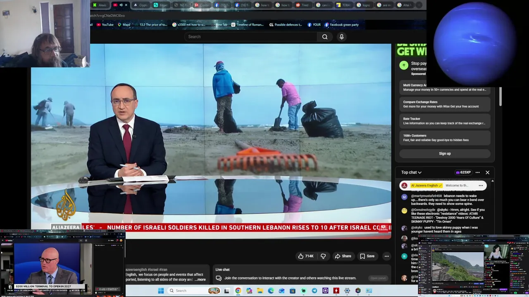Open Microsoft Store from taskbar

(293, 291)
